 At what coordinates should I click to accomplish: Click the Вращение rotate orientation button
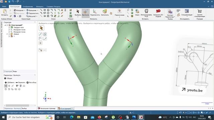click(x=31, y=10)
